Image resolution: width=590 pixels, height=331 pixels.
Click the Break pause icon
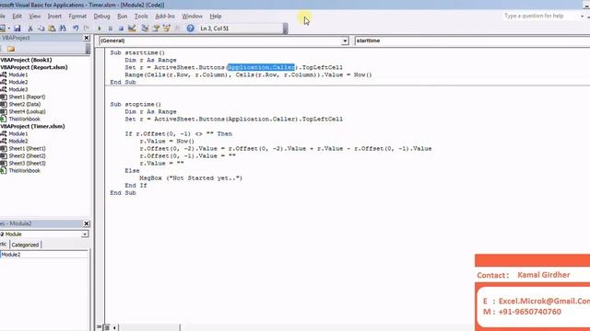111,29
